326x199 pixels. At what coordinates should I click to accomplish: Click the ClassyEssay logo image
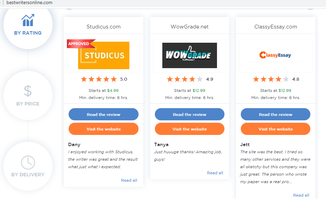pyautogui.click(x=275, y=55)
